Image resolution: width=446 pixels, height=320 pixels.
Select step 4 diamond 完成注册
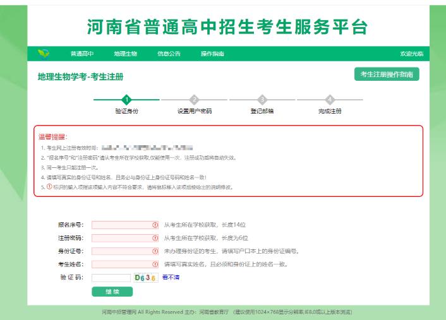pos(330,100)
